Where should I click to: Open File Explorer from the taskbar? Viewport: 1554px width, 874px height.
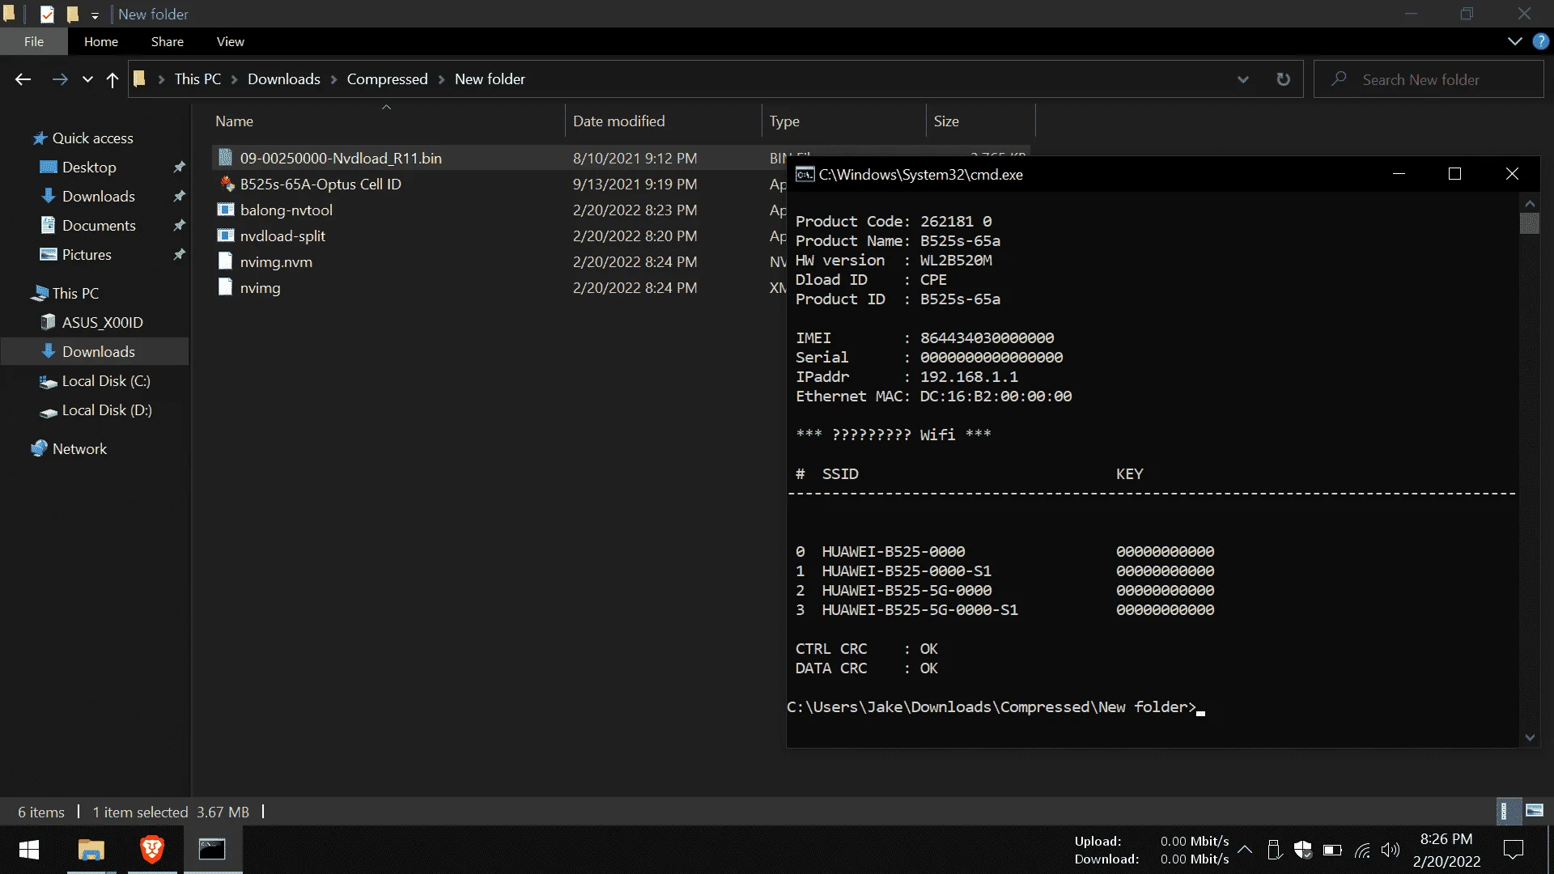click(91, 850)
